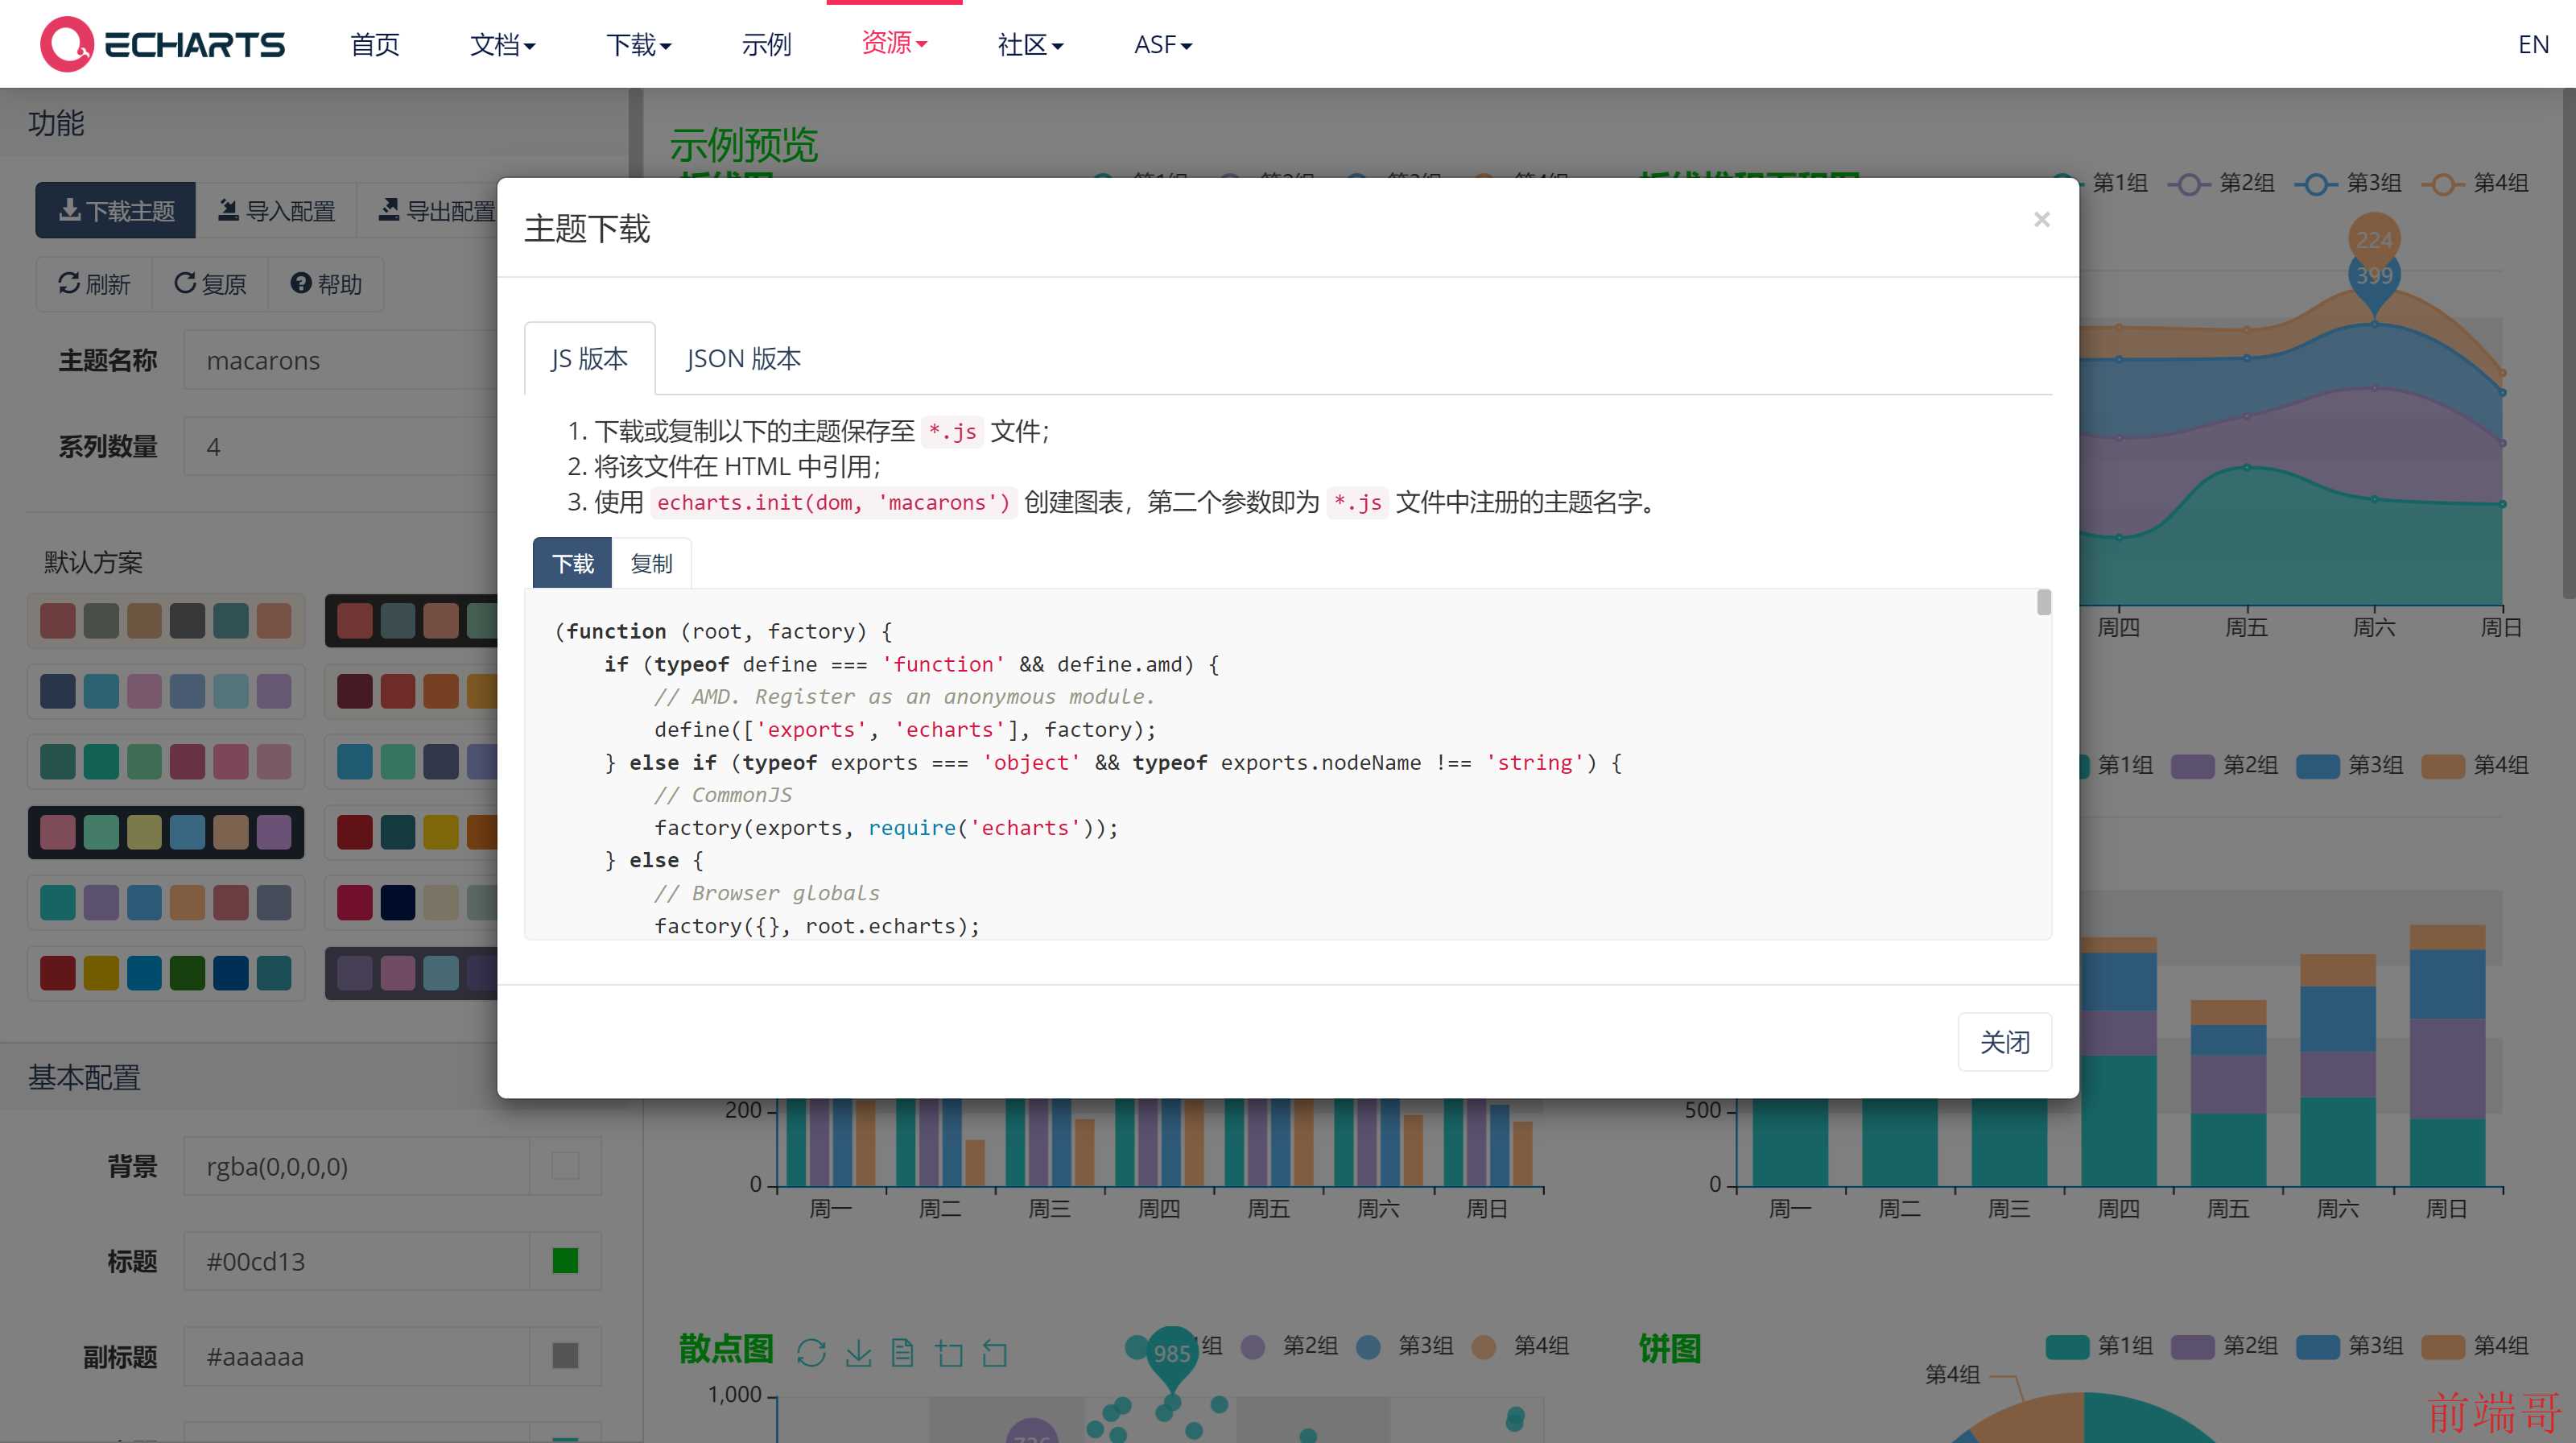Focus the 副标题 #aaaaaa input field
2576x1443 pixels.
tap(356, 1357)
